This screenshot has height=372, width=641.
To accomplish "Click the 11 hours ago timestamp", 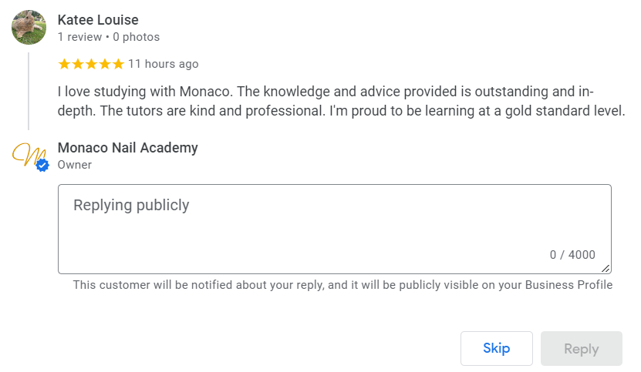I will [x=164, y=64].
